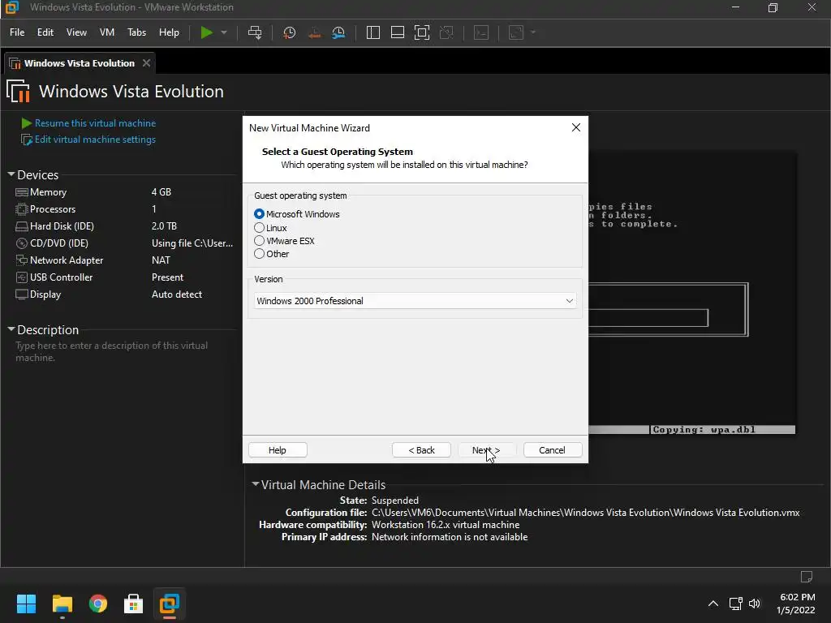Collapse Virtual Machine Details section
This screenshot has width=831, height=623.
256,484
